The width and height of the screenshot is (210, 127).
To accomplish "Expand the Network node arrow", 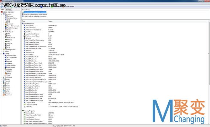I will click(x=2, y=81).
